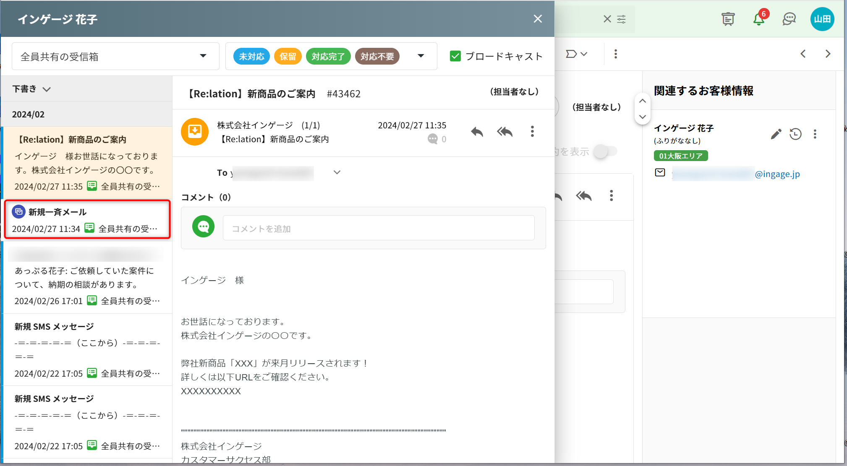The width and height of the screenshot is (847, 466).
Task: Click the reply arrow icon in the mail header
Action: click(477, 132)
